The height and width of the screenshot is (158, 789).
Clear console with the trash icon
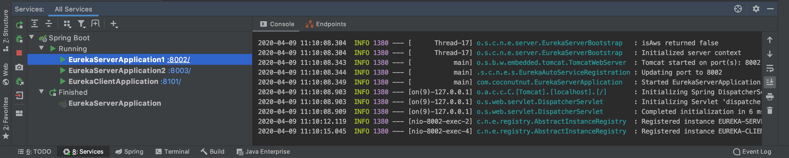(x=770, y=111)
